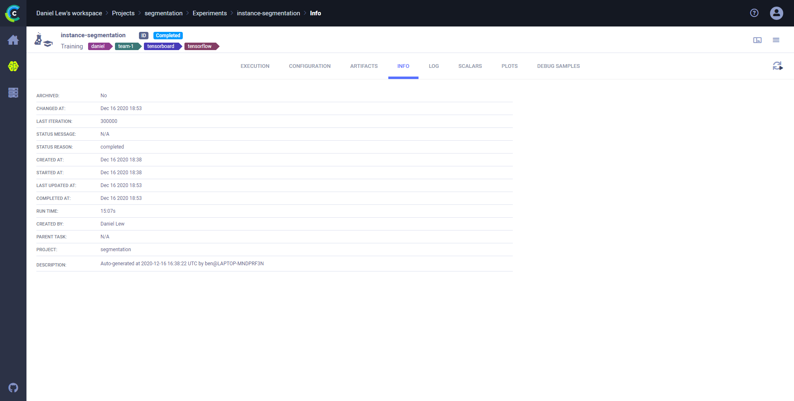
Task: Go to Experiments breadcrumb
Action: pyautogui.click(x=210, y=13)
